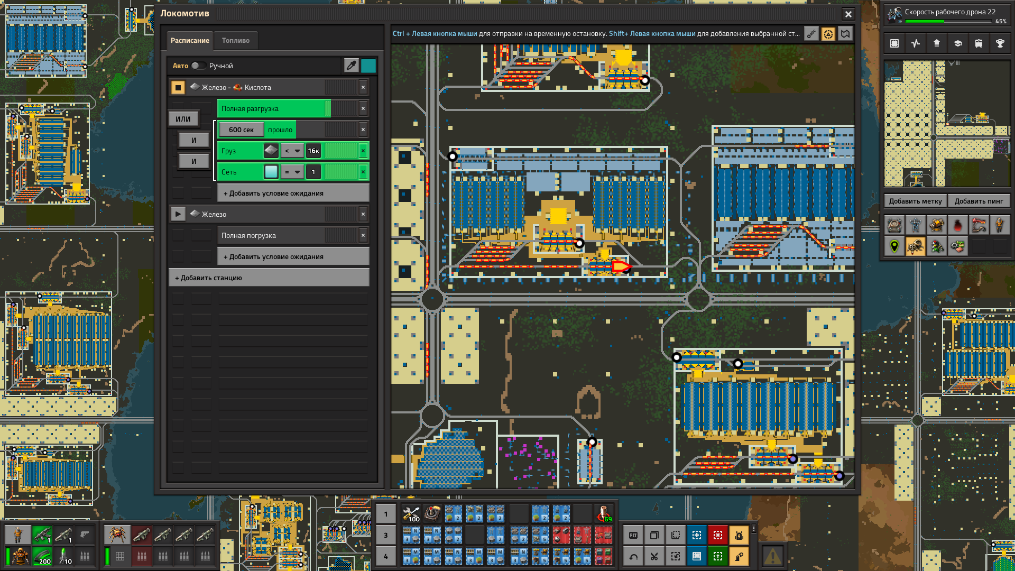Stop going to the Железо - Кислота station
This screenshot has height=571, width=1015.
click(178, 87)
